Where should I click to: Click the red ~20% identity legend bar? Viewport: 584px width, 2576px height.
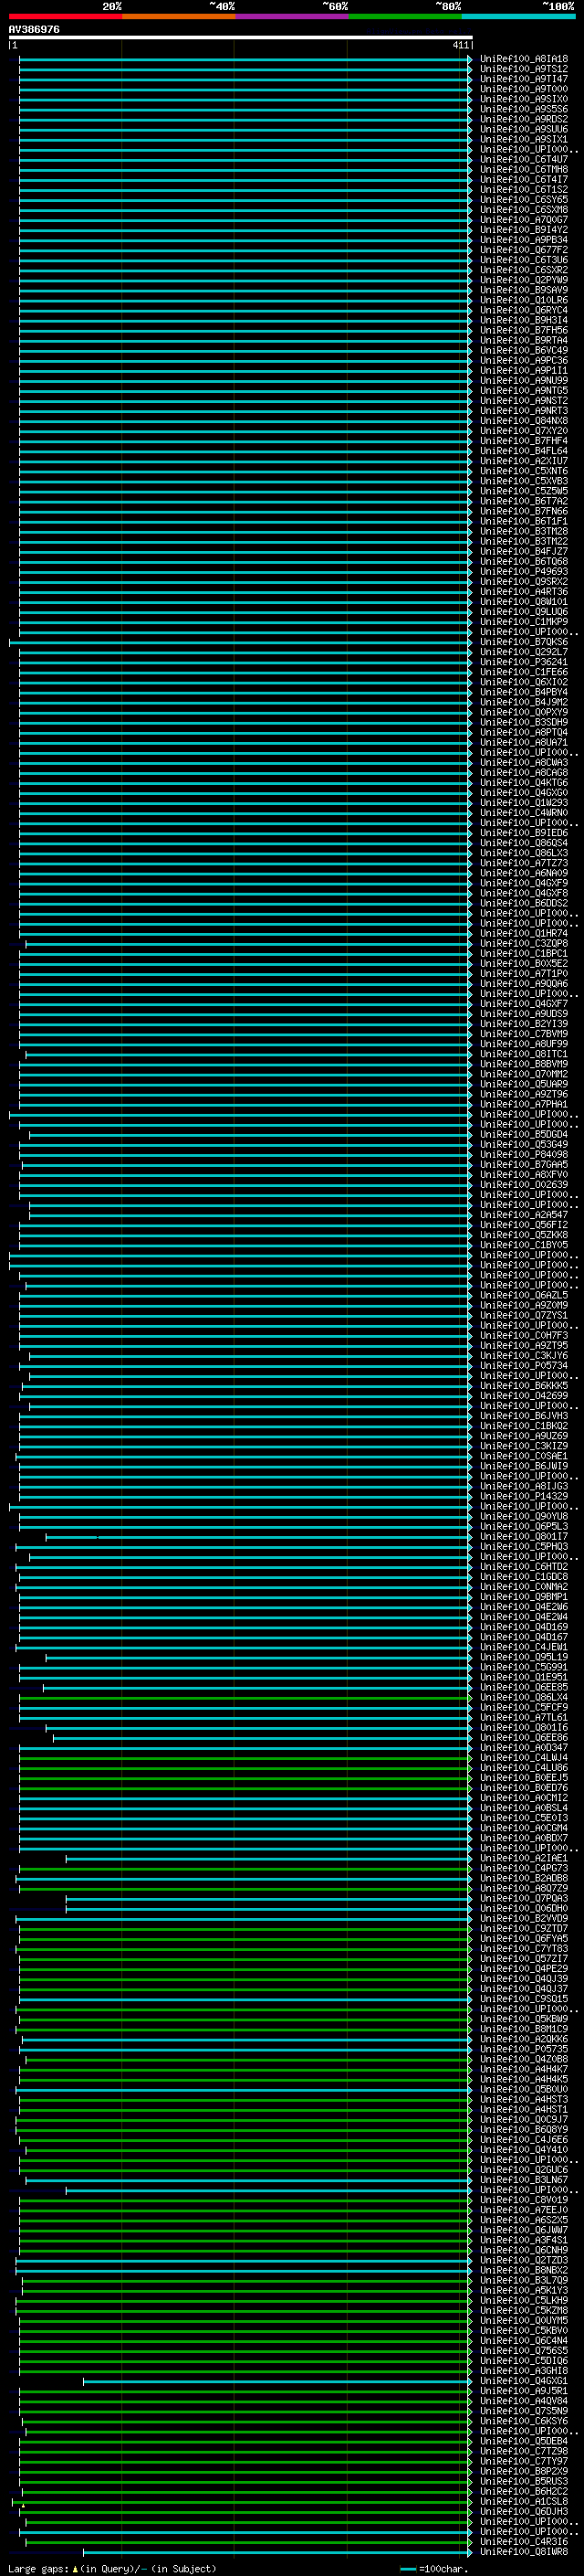coord(65,16)
